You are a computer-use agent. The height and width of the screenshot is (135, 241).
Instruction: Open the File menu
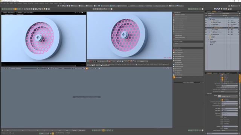point(2,3)
